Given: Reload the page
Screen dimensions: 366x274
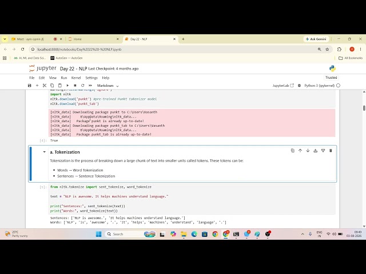Looking at the screenshot, I should tap(22, 50).
